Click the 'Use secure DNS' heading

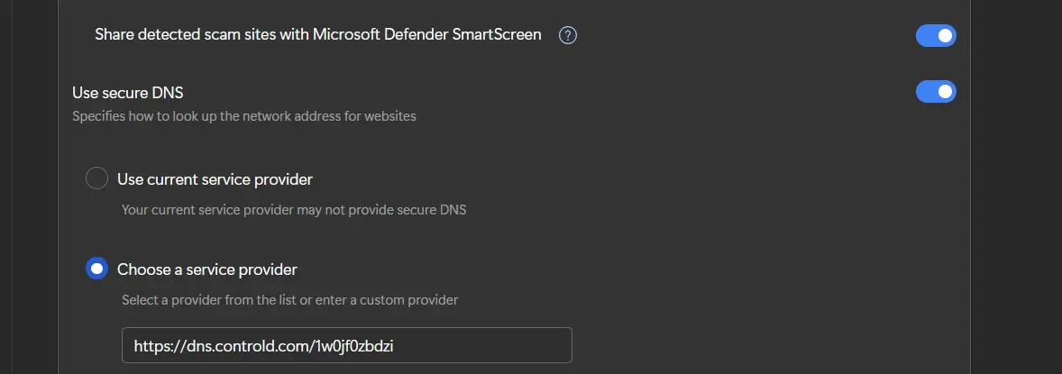click(128, 92)
